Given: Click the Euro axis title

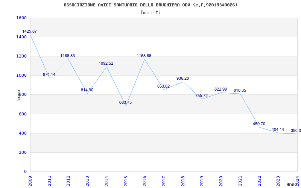Looking at the screenshot, I should tap(18, 95).
